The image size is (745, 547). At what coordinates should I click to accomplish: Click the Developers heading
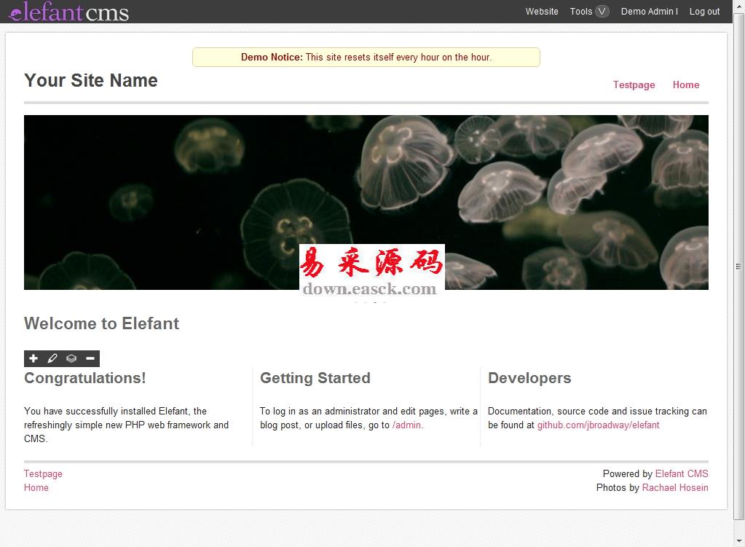point(529,378)
